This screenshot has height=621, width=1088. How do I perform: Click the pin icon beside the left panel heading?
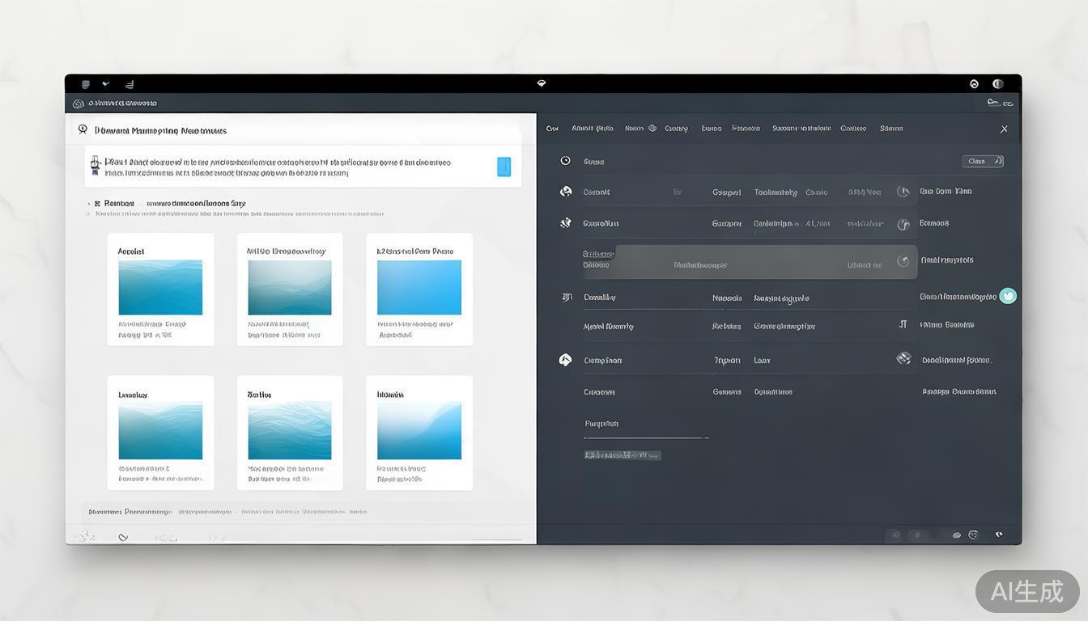tap(83, 129)
